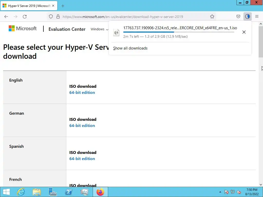Click the Spanish language row label
This screenshot has width=263, height=197.
[x=16, y=146]
